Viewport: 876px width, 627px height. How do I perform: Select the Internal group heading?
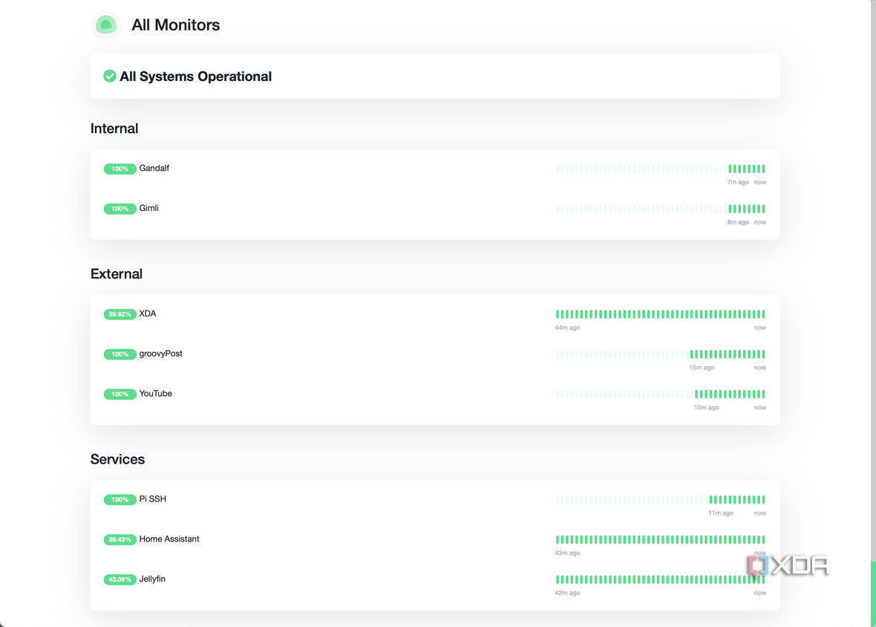[114, 129]
